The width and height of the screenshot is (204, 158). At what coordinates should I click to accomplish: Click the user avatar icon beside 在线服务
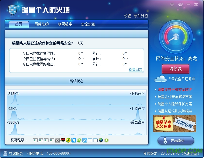[5, 153]
